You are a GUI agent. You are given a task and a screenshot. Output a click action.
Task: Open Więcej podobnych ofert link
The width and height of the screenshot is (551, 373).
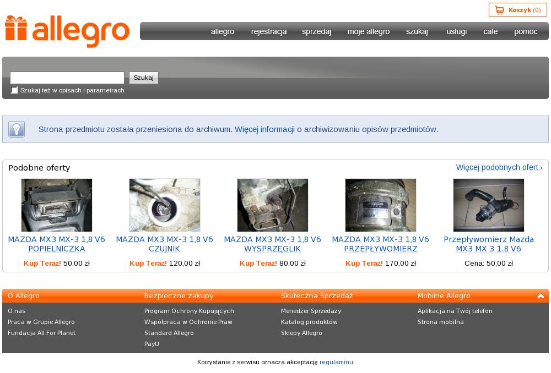(499, 167)
